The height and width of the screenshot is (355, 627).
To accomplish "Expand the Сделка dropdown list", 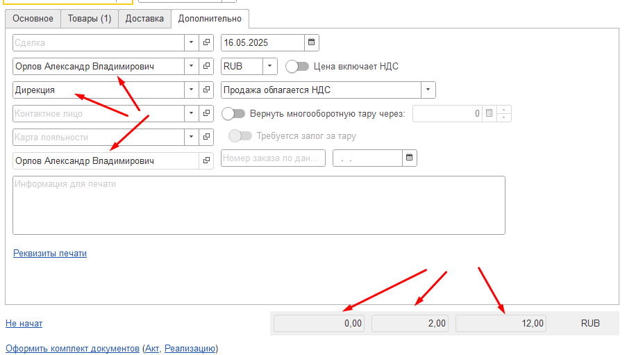I will (192, 42).
